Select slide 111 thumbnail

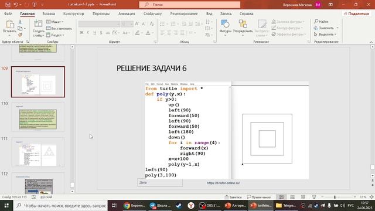tap(38, 152)
